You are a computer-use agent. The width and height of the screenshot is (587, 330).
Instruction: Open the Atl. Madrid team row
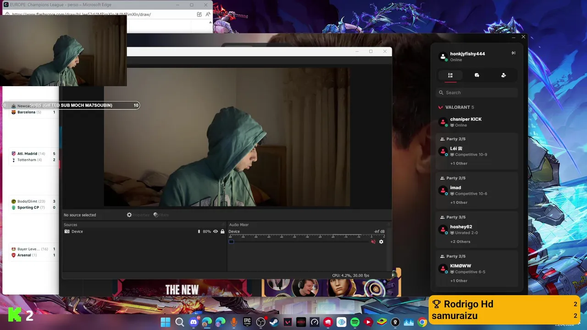click(33, 154)
